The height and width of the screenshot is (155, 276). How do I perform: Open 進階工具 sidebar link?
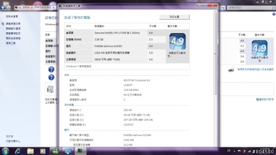coord(10,43)
